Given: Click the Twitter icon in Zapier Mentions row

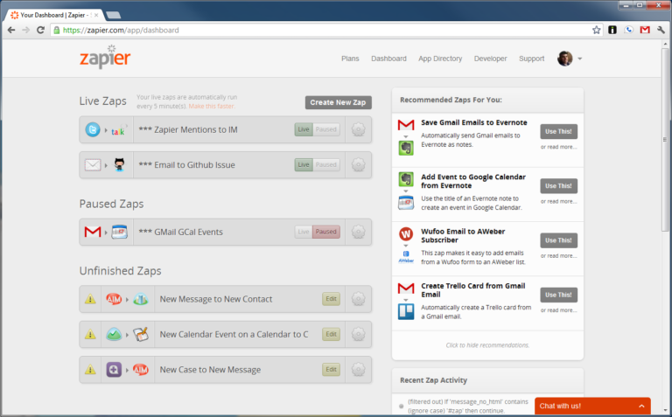Looking at the screenshot, I should (x=93, y=129).
